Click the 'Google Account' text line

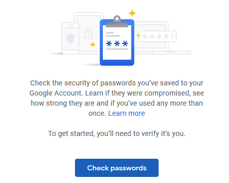tap(117, 93)
